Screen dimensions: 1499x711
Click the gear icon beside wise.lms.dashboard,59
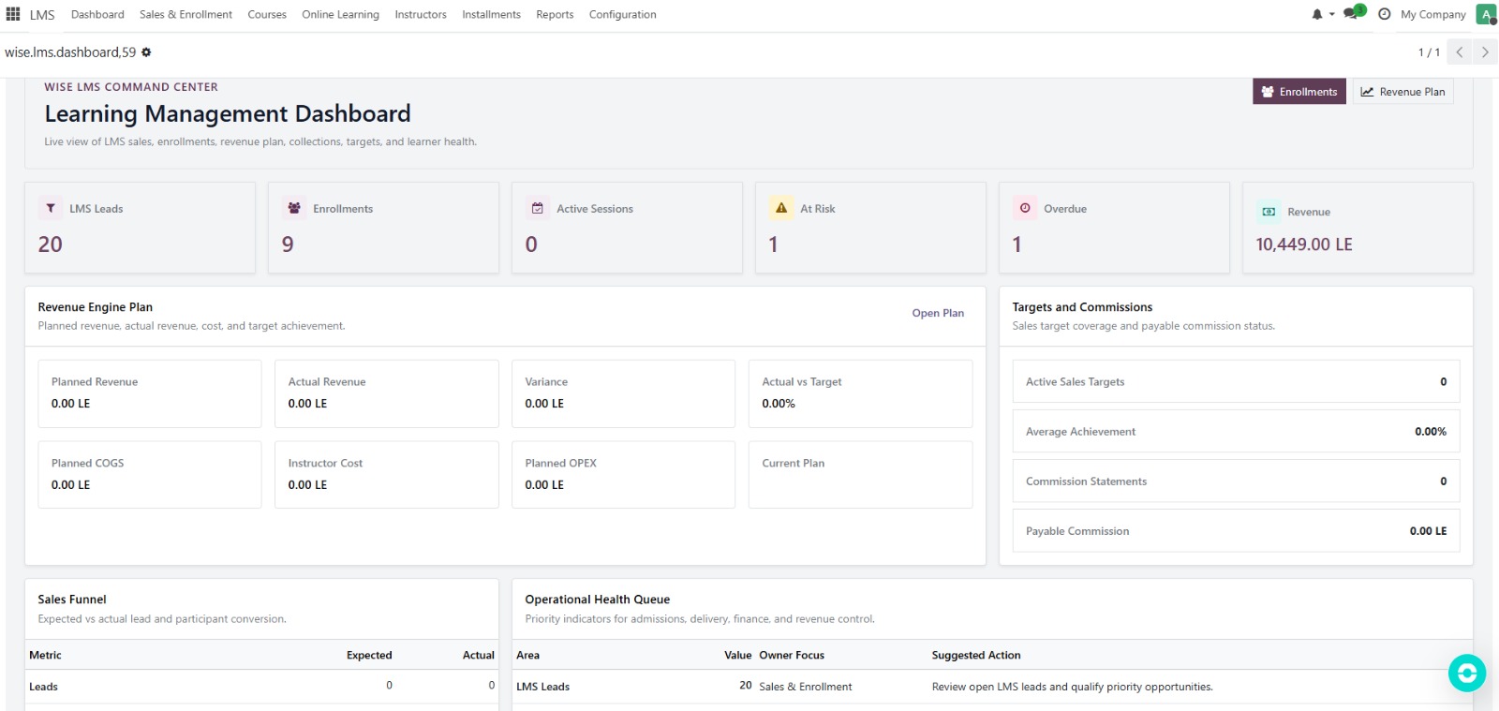pyautogui.click(x=146, y=52)
